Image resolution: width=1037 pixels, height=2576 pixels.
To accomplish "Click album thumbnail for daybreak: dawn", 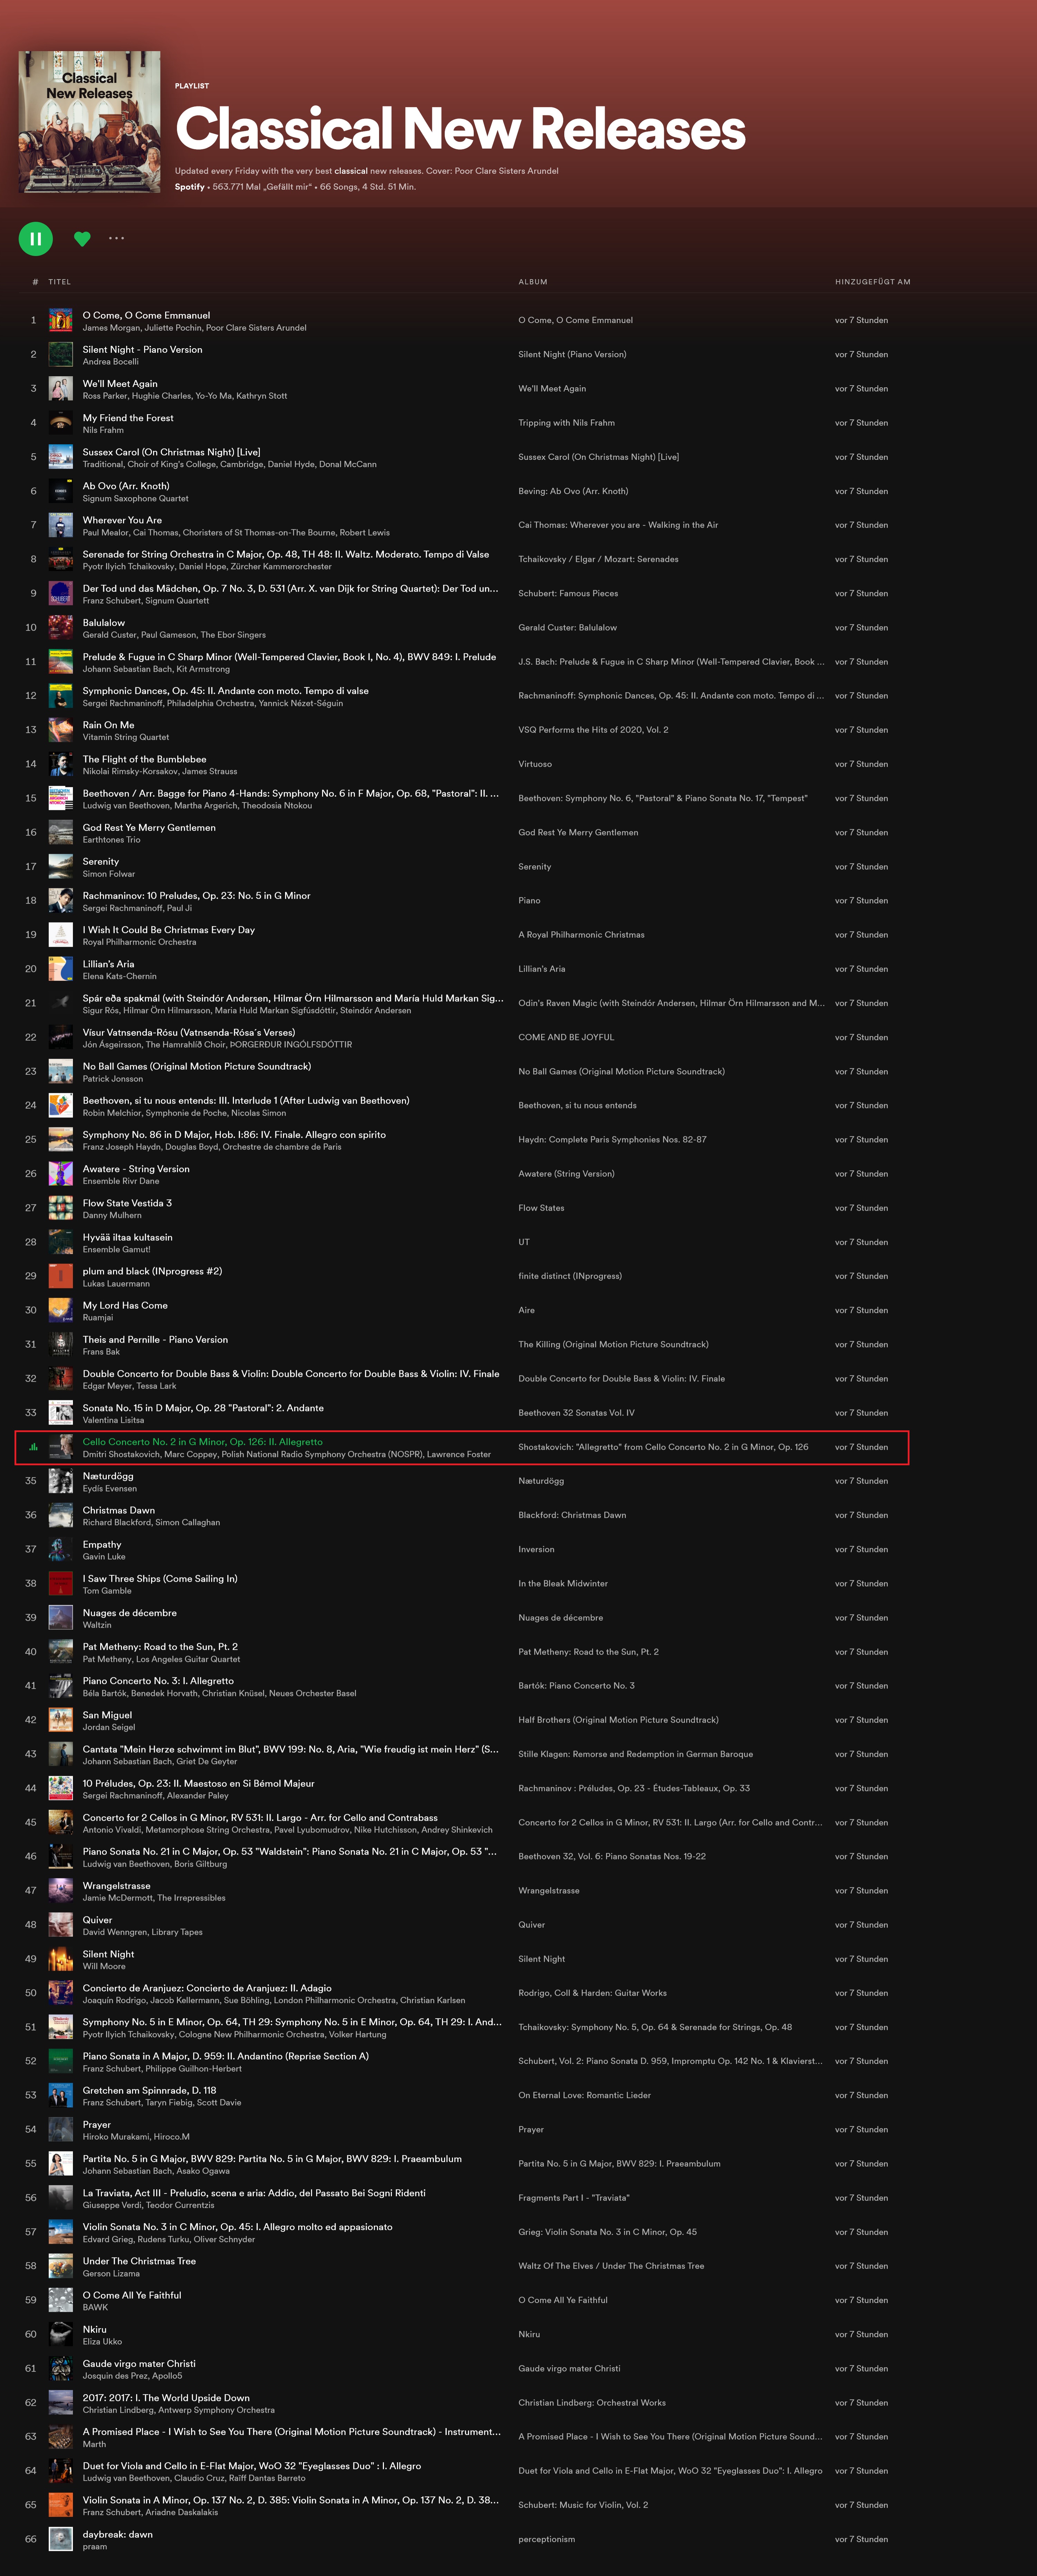I will [x=61, y=2539].
